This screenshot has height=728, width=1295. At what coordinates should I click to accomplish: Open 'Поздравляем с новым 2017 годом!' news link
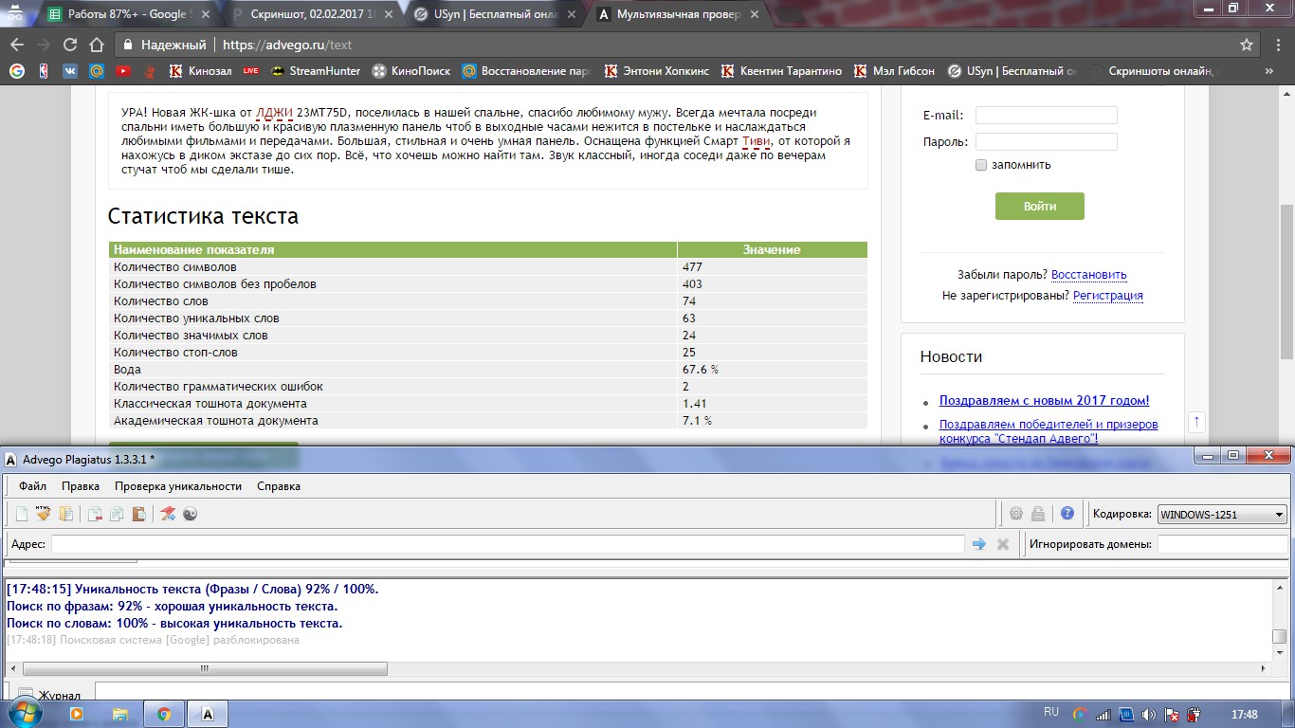1044,401
